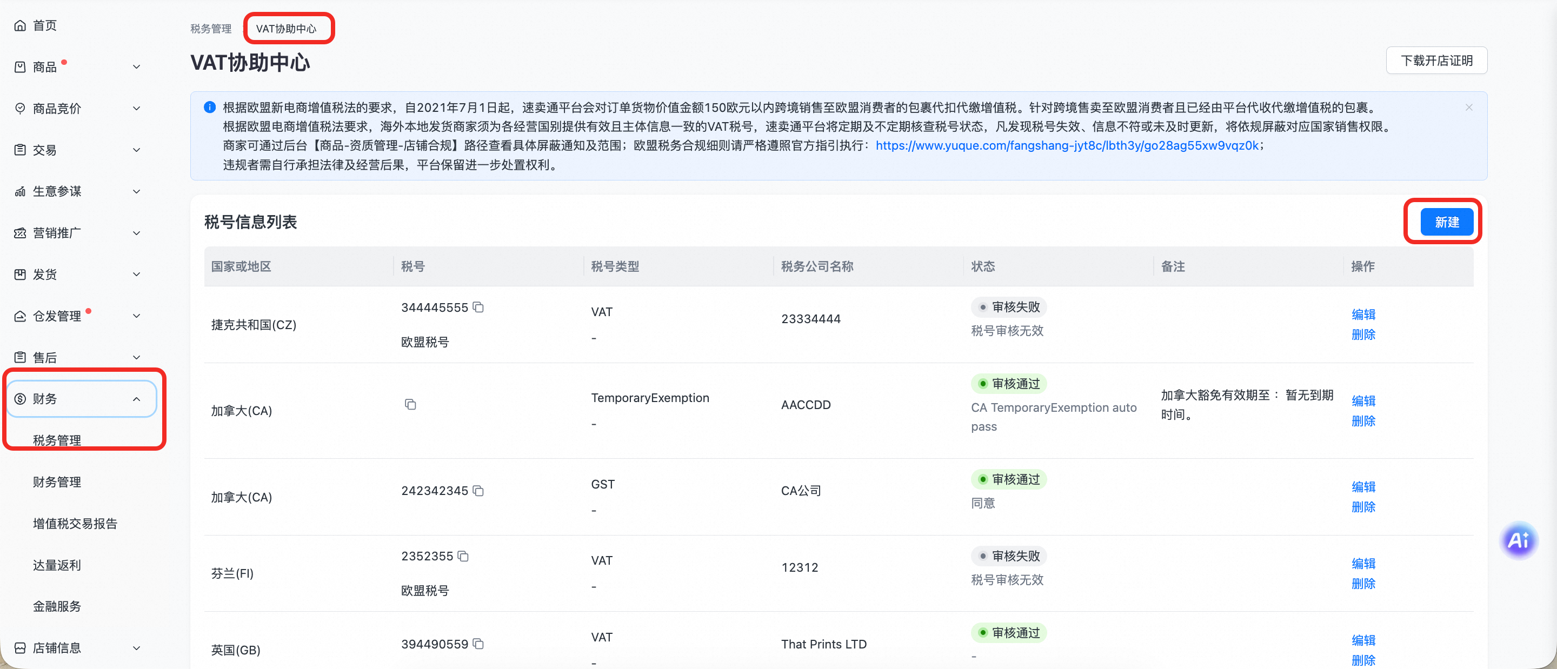Viewport: 1557px width, 669px height.
Task: Click the 首页 home icon
Action: click(x=20, y=25)
